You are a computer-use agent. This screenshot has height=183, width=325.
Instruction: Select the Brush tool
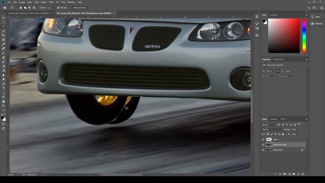coord(4,53)
